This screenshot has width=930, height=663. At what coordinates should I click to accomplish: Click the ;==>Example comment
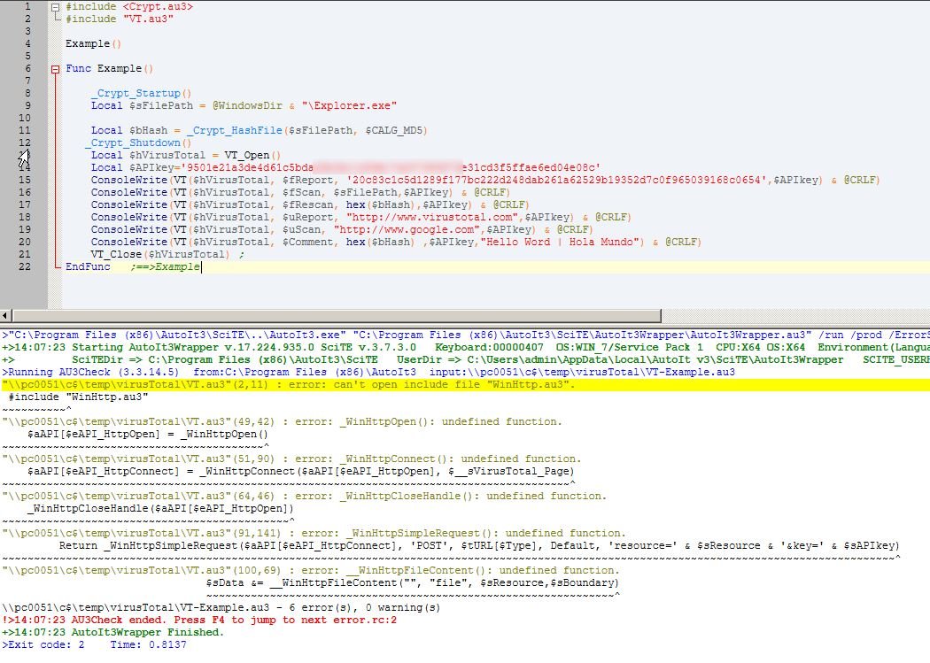coord(166,267)
